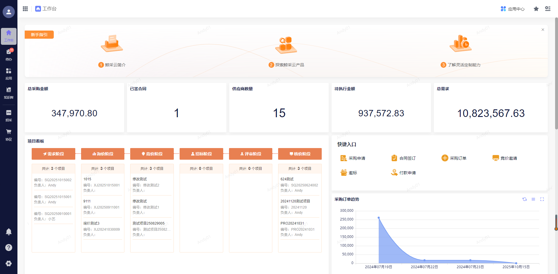Open the 协议 shopping cart icon
Viewport: 558px width, 274px height.
pos(9,135)
